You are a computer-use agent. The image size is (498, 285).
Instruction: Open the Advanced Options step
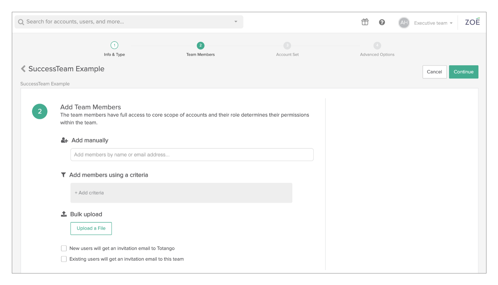tap(377, 49)
